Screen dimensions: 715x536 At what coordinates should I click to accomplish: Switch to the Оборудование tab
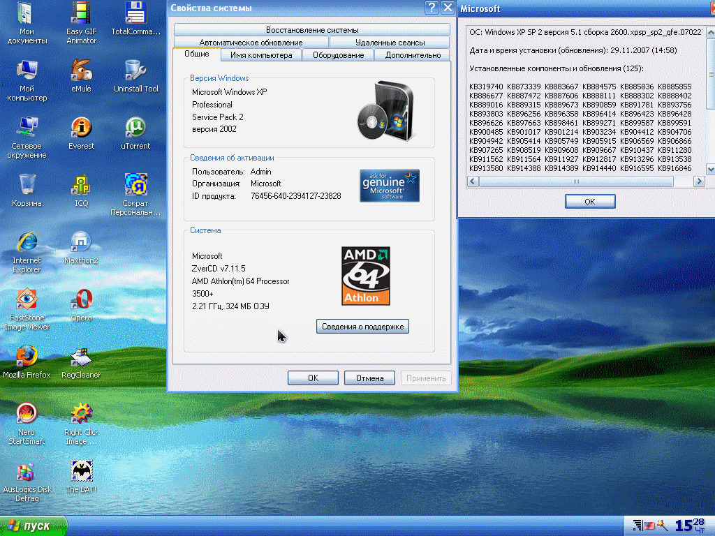(338, 55)
